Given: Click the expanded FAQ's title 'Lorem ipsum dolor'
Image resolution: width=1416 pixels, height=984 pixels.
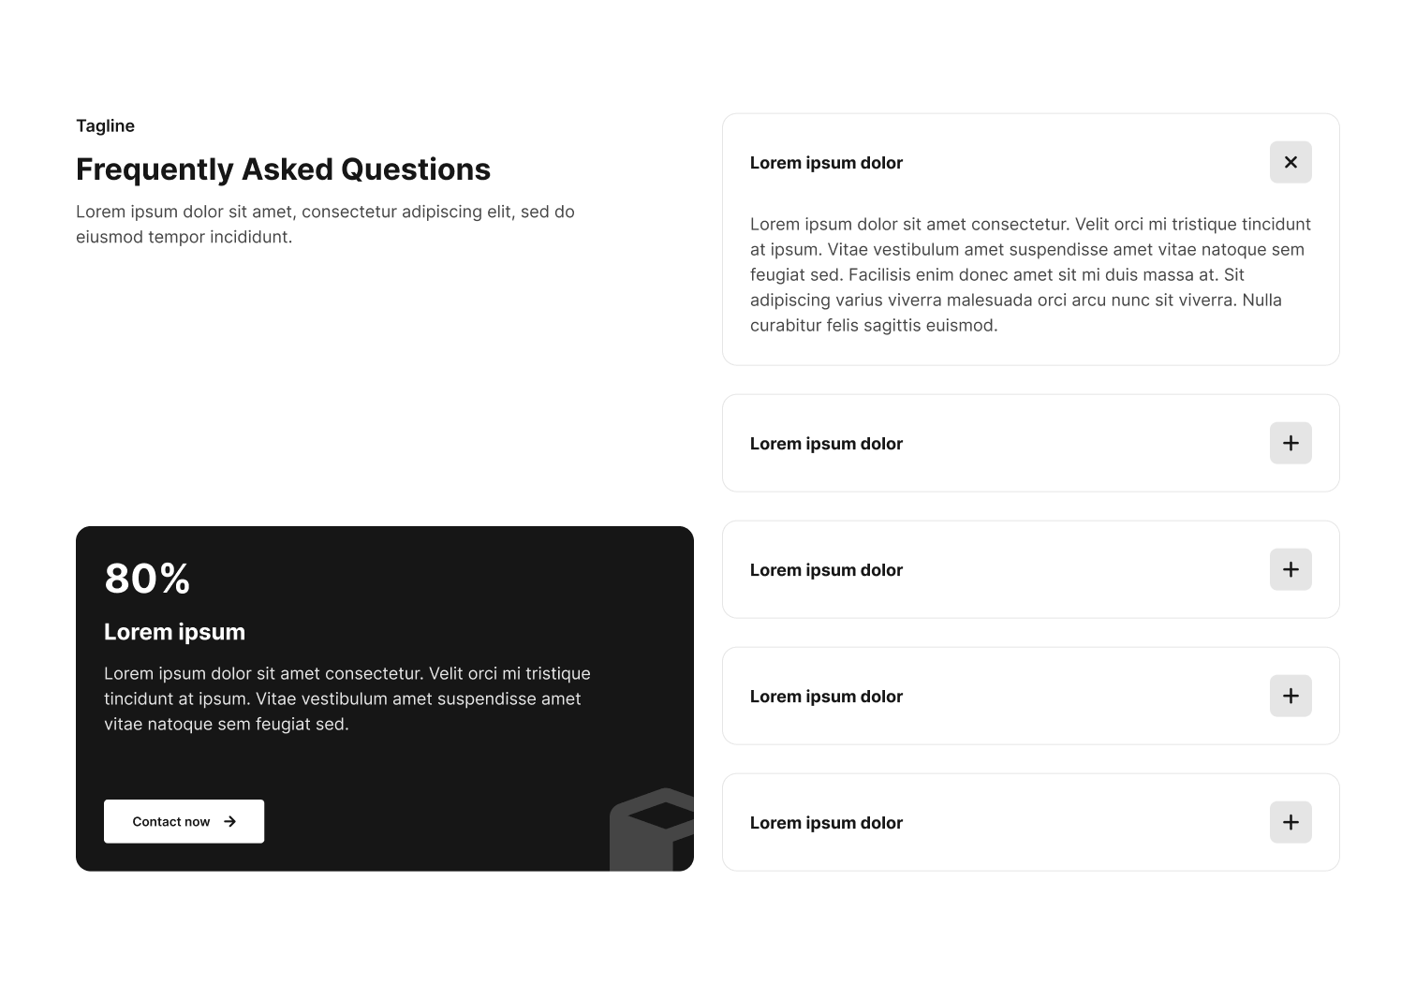Looking at the screenshot, I should point(826,163).
